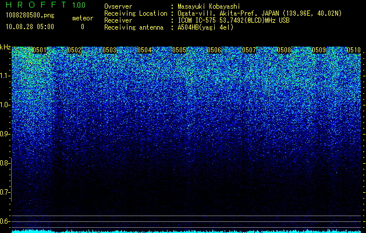Viewport: 366px width, 233px height.
Task: Click the meteor count label
Action: pyautogui.click(x=83, y=18)
